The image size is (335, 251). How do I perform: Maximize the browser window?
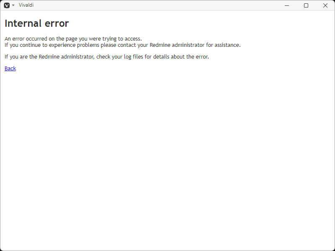(x=306, y=5)
